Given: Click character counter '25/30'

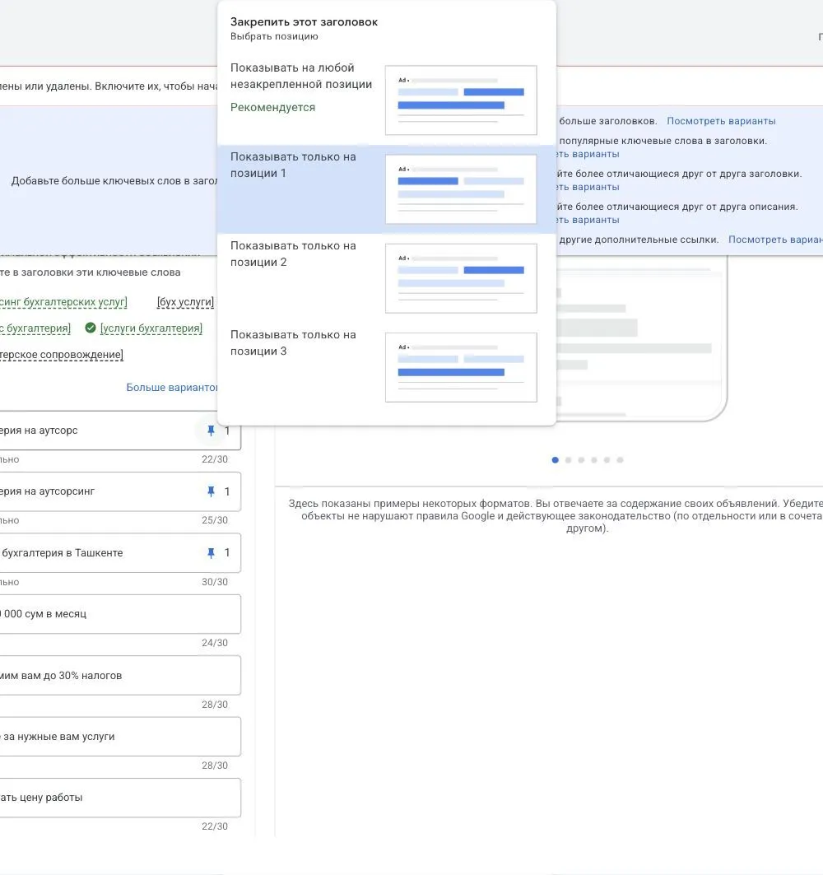Looking at the screenshot, I should tap(215, 520).
